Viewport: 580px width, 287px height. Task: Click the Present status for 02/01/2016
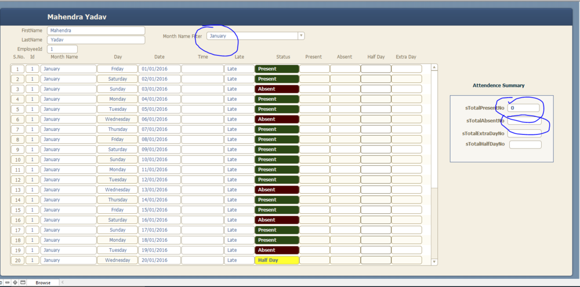pyautogui.click(x=277, y=79)
